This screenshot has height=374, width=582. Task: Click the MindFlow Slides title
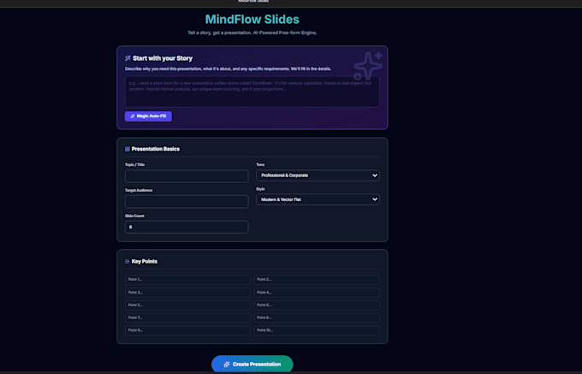pos(252,20)
